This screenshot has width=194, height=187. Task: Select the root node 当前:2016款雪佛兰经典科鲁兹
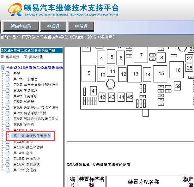34,68
